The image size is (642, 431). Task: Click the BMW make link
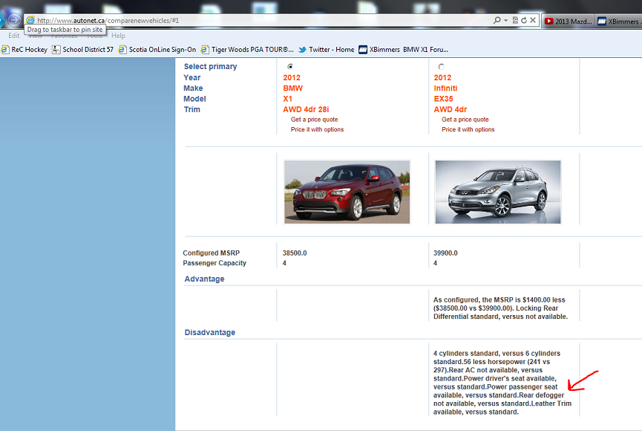292,88
